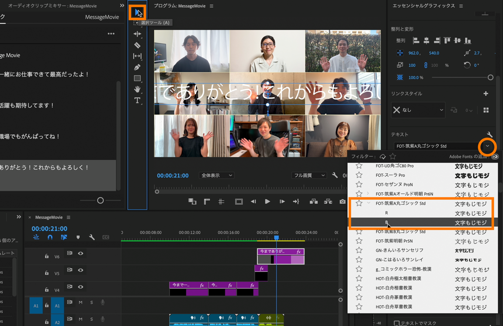Lock the V5 track
Screen dimensions: 503x326
point(47,273)
